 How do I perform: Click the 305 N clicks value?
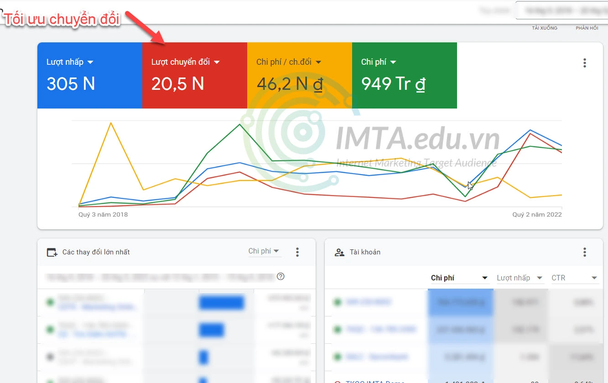click(x=71, y=84)
